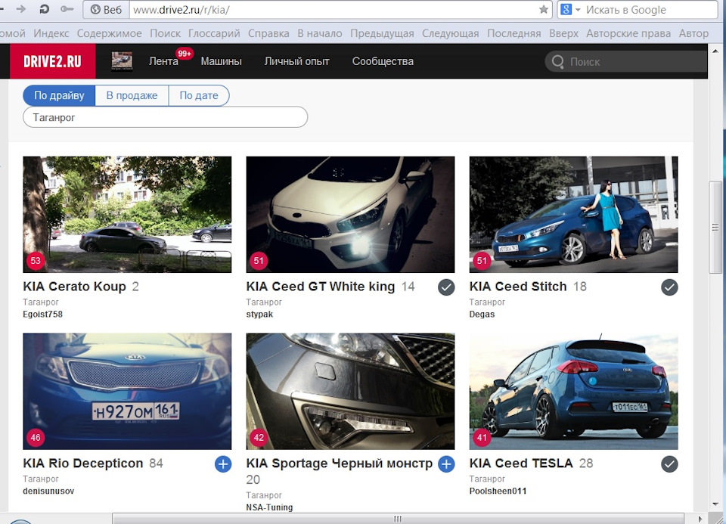Toggle the checkmark for KIA Ceed Stitch
Screen dimensions: 726x524
click(x=669, y=287)
